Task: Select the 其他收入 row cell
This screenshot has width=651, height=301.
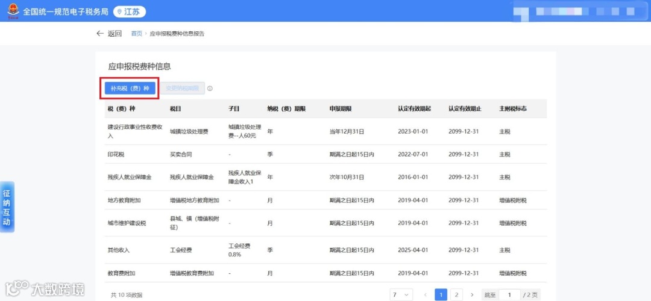Action: coord(119,250)
